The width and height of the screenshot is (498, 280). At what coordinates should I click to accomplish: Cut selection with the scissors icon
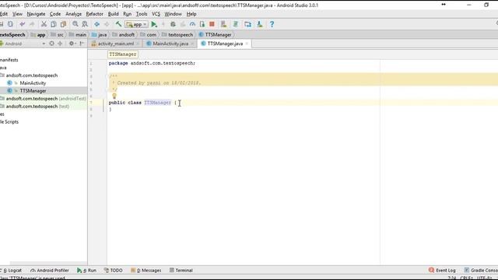44,24
